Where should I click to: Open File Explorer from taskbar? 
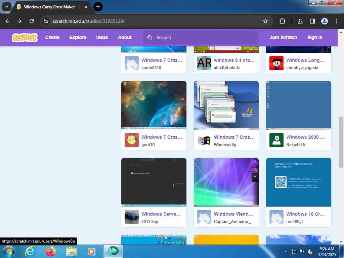[x=72, y=252]
